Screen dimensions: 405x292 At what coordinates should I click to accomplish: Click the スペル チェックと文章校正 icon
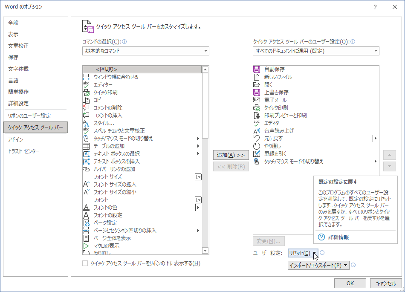(86, 130)
